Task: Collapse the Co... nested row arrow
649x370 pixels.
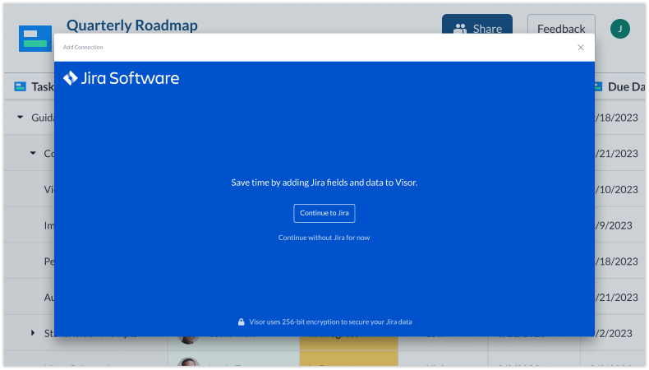Action: tap(33, 153)
